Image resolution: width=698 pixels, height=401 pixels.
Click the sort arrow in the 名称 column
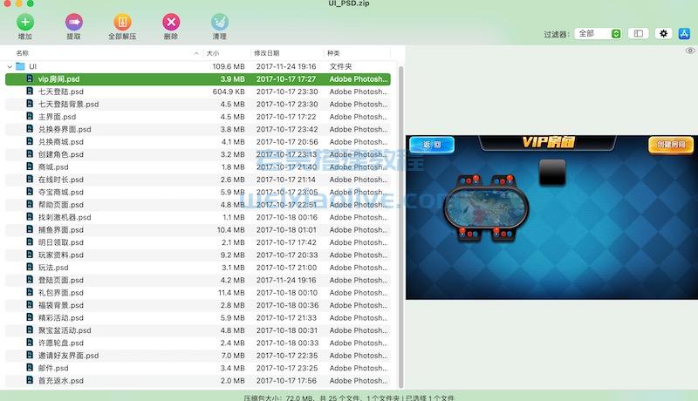click(x=195, y=53)
